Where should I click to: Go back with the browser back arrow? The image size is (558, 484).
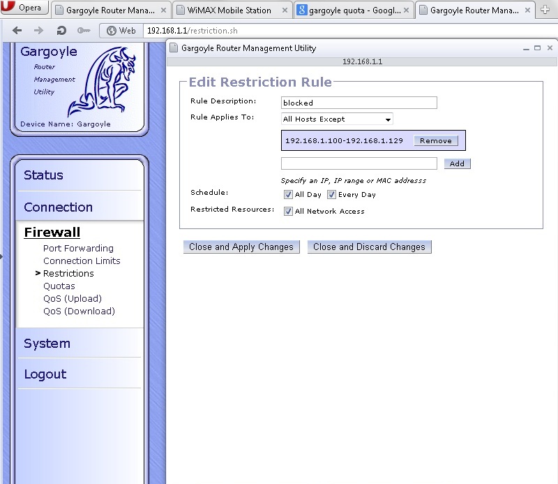(x=17, y=31)
